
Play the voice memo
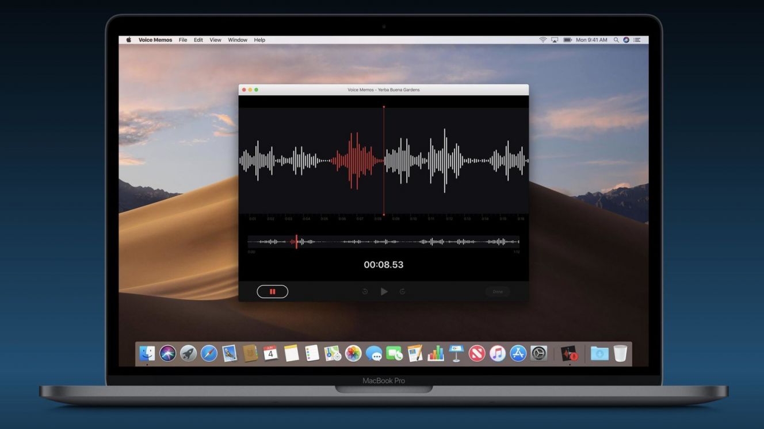pos(384,292)
